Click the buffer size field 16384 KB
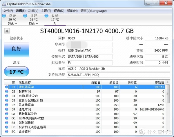 157,38
